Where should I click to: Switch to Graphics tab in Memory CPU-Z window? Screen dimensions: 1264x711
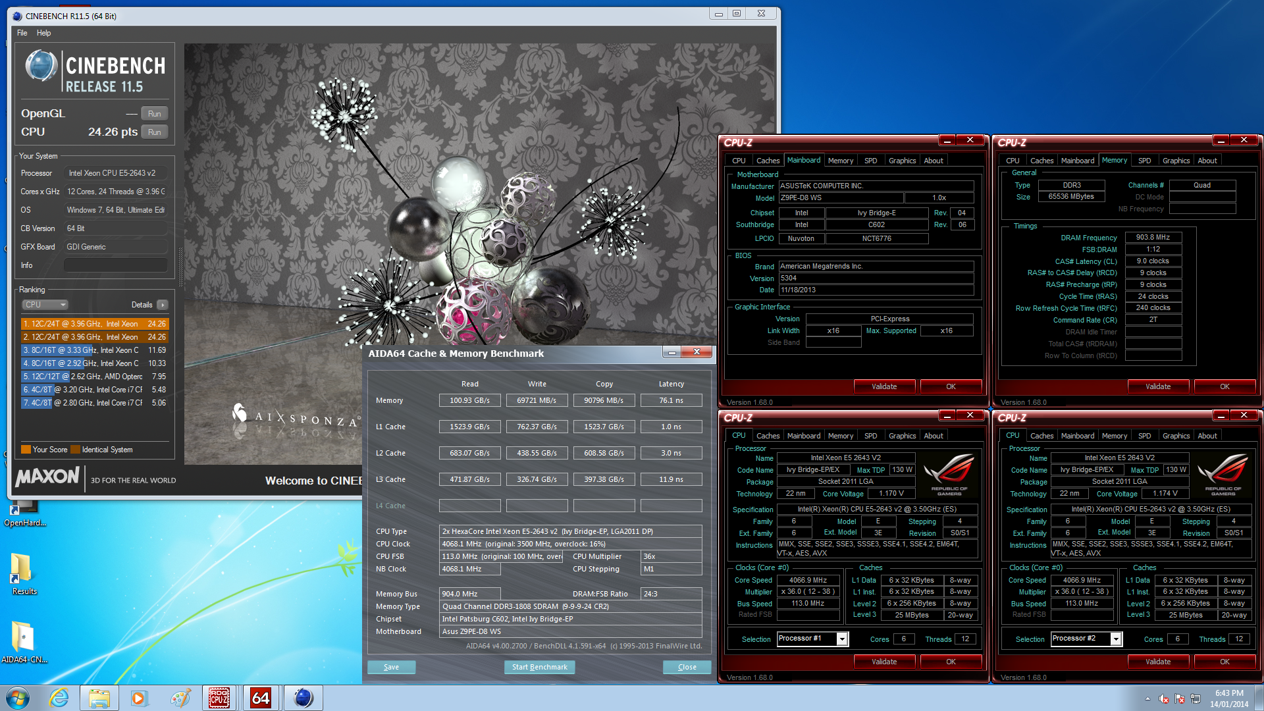1176,161
